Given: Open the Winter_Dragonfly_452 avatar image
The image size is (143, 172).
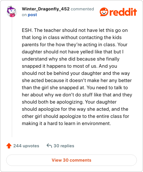Looking at the screenshot, I should pos(11,12).
